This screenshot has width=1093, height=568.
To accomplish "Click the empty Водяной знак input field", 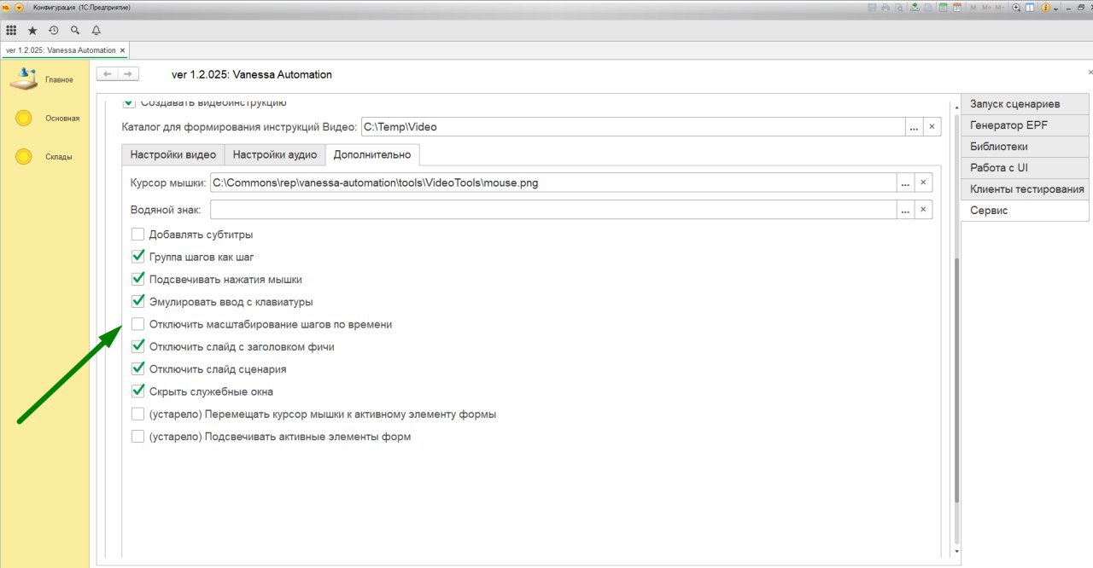I will tap(553, 210).
